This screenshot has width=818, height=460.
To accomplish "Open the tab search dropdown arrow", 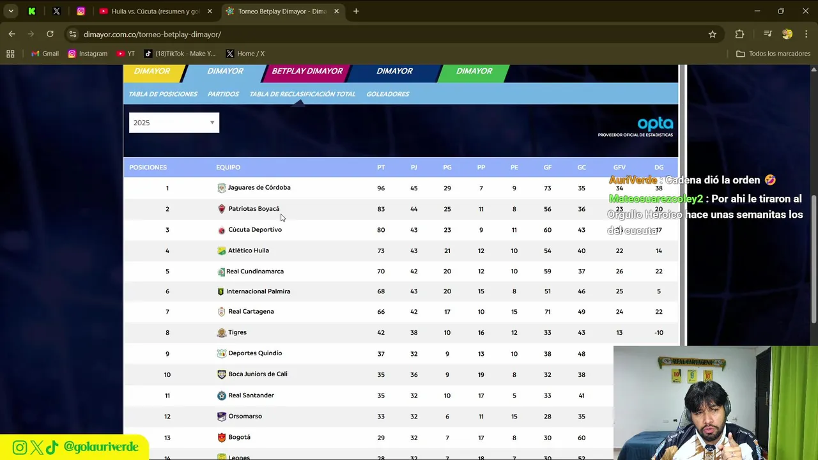I will [x=11, y=11].
